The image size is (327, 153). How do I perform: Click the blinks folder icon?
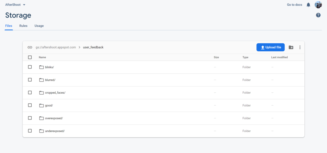click(42, 67)
